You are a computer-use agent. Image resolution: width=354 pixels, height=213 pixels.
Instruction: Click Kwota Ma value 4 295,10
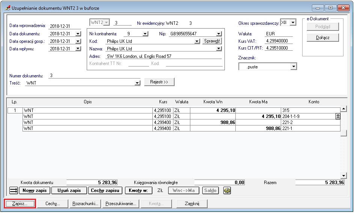tap(258, 116)
